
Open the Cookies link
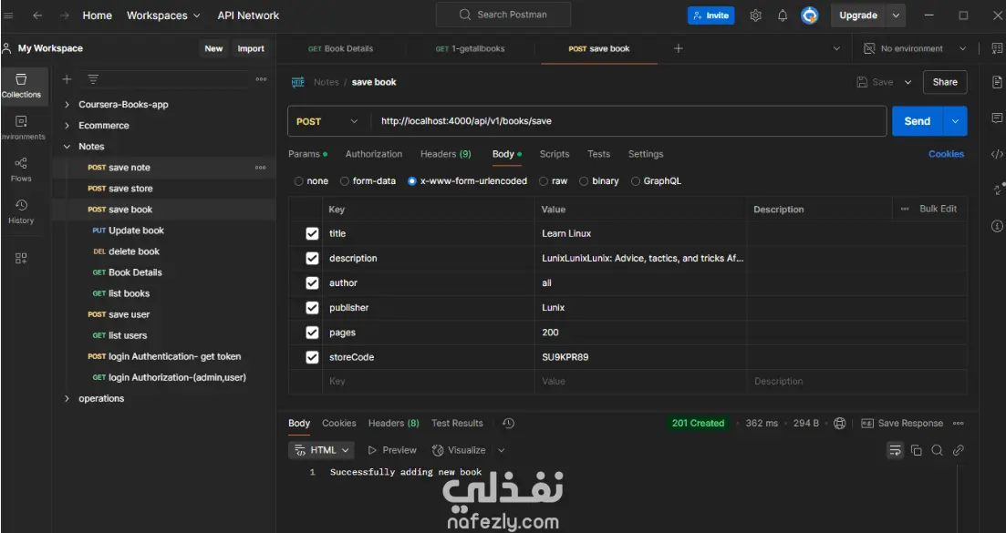click(947, 154)
